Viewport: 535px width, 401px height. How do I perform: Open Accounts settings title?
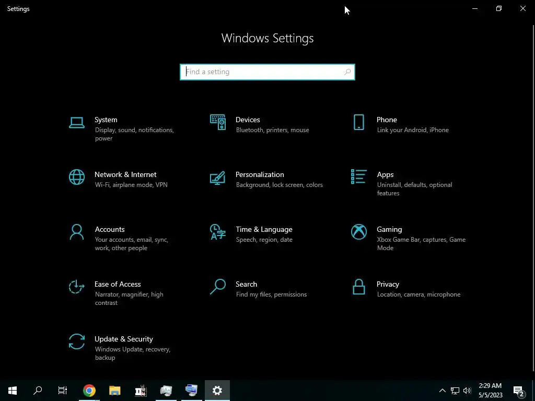click(110, 230)
